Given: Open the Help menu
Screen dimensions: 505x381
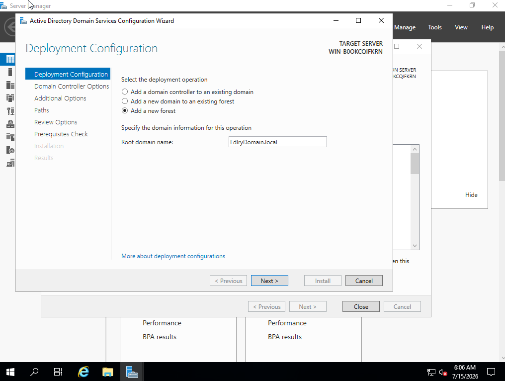Looking at the screenshot, I should tap(487, 27).
